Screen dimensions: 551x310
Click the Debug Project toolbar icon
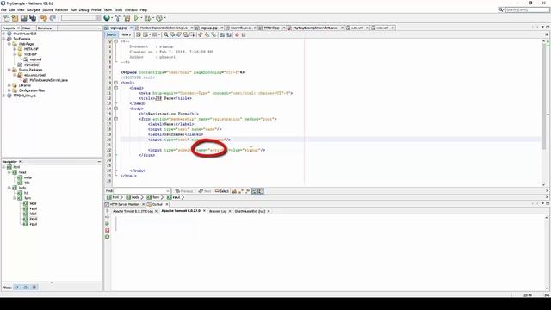pyautogui.click(x=147, y=18)
